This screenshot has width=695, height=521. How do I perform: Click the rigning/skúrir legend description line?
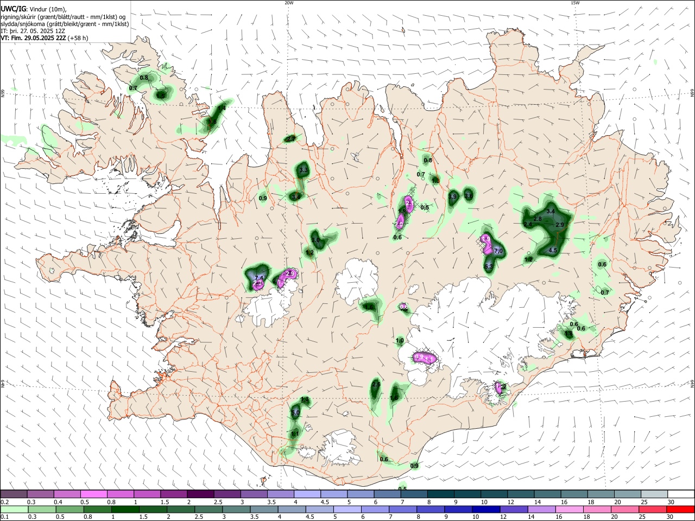[63, 17]
